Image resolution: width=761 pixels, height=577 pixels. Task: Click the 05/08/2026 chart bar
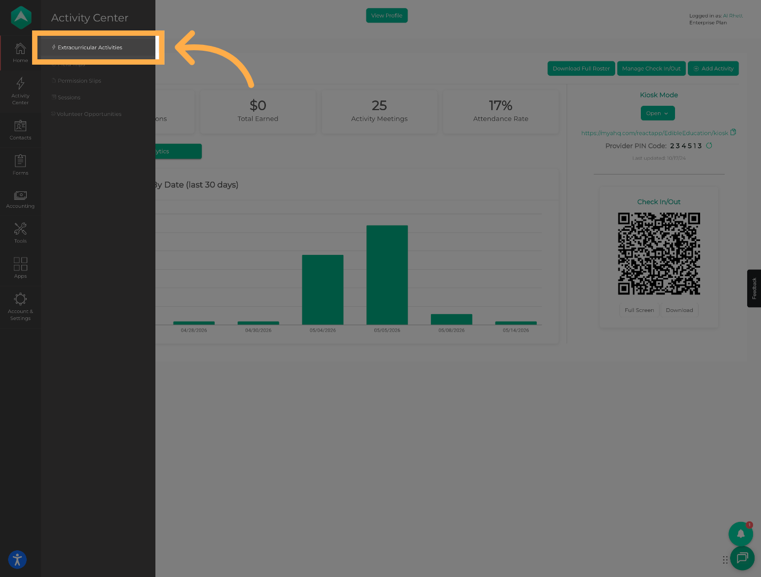click(451, 319)
